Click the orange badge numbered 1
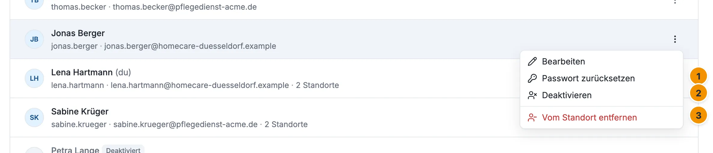Viewport: 713px width, 153px height. click(698, 76)
